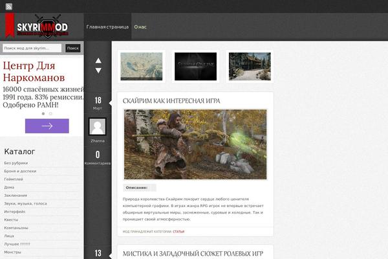Select the first ad carousel dot
The height and width of the screenshot is (259, 388).
pyautogui.click(x=43, y=113)
